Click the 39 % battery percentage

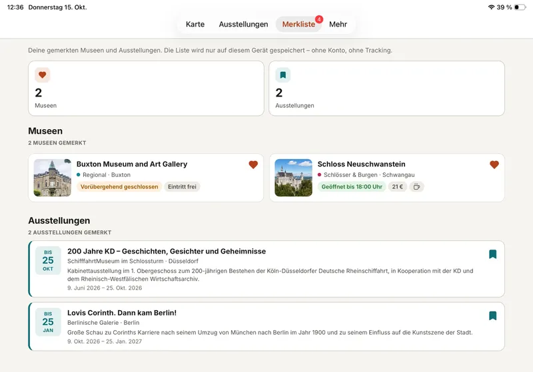[x=504, y=7]
